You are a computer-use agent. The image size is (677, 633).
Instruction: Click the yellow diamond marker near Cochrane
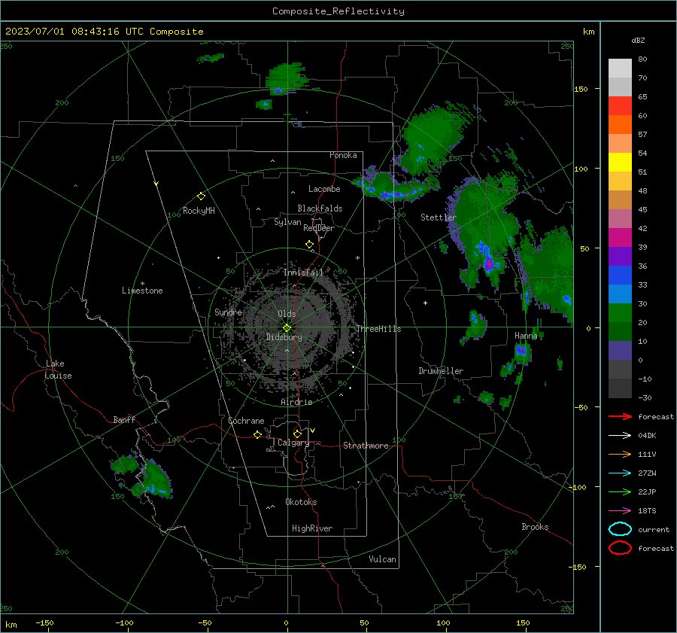coord(257,434)
